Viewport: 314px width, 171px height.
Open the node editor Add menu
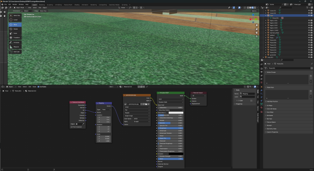coord(30,87)
